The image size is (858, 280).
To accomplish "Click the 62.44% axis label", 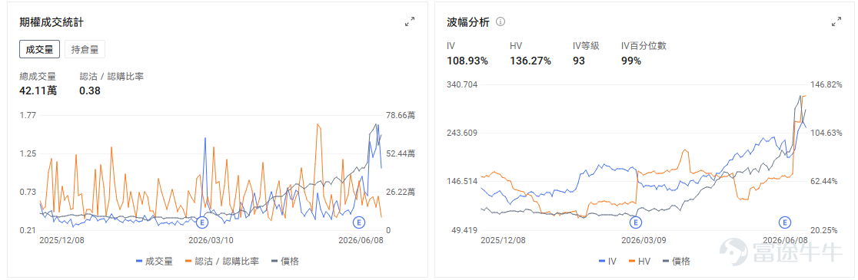I will [x=823, y=181].
